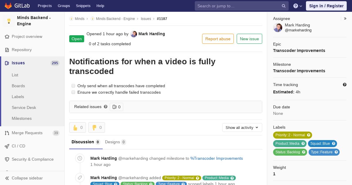Click the Related issues help icon

pyautogui.click(x=106, y=107)
